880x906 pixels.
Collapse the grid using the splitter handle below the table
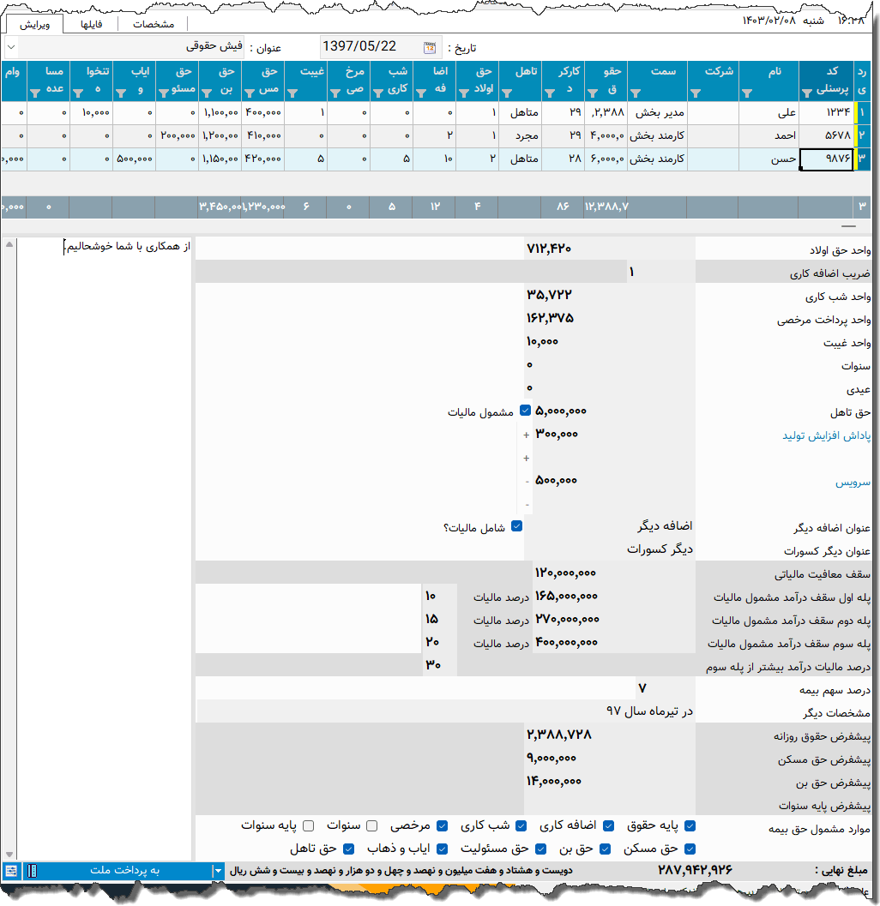pos(847,226)
